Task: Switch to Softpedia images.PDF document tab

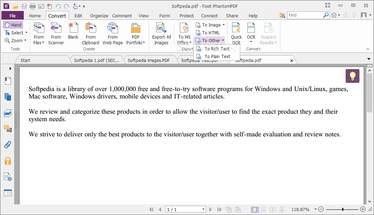Action: [x=149, y=60]
